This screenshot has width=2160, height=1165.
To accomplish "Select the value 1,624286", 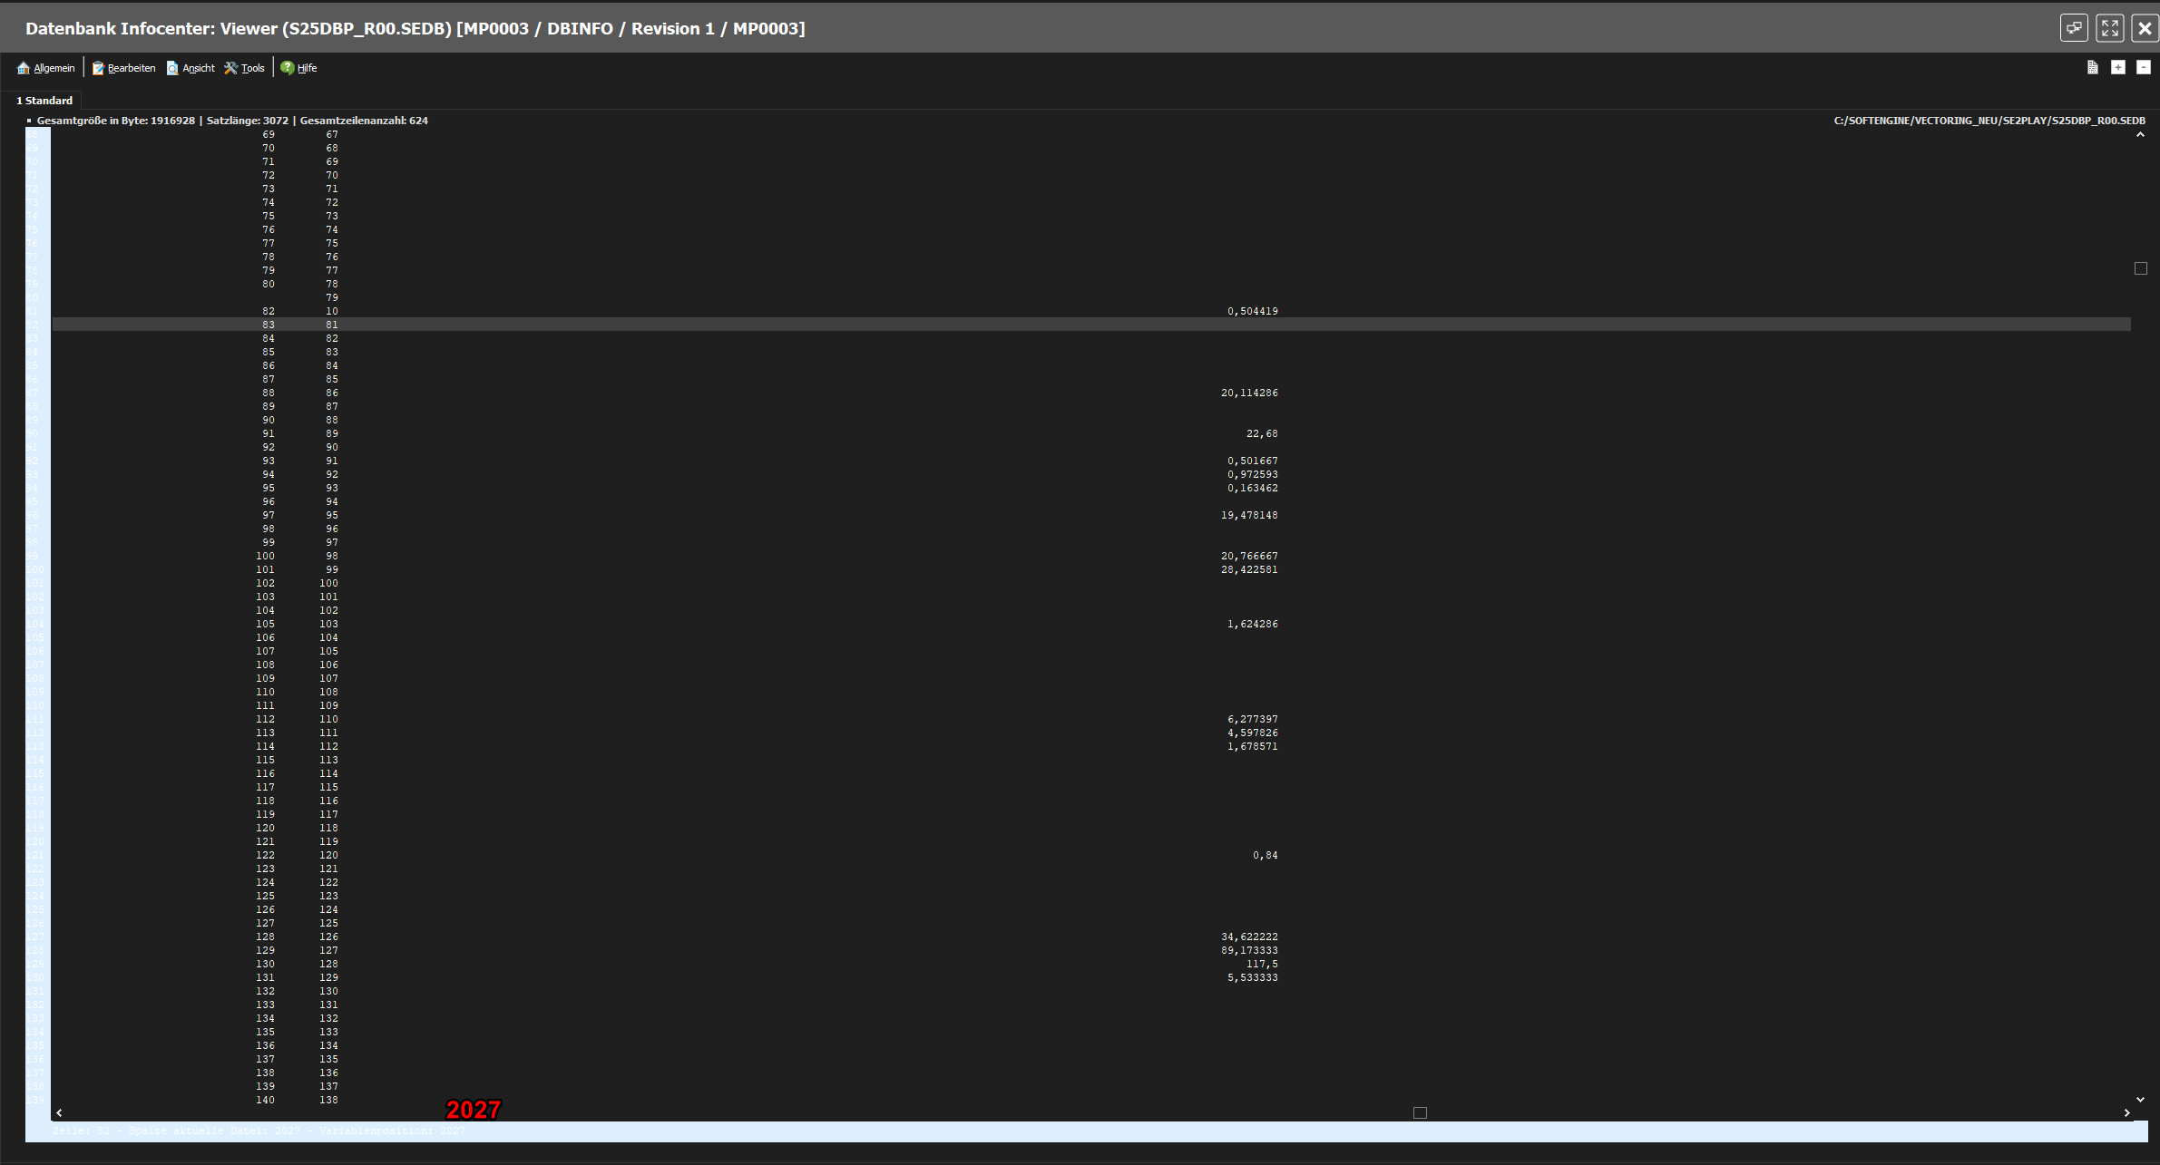I will (1252, 624).
